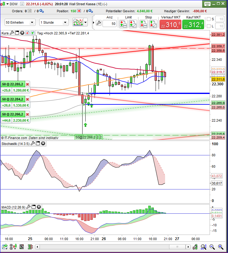
Task: Move Kurs panel up (green arrow icon)
Action: (x=33, y=33)
